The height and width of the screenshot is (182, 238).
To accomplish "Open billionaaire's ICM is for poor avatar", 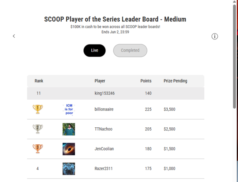I will click(69, 109).
